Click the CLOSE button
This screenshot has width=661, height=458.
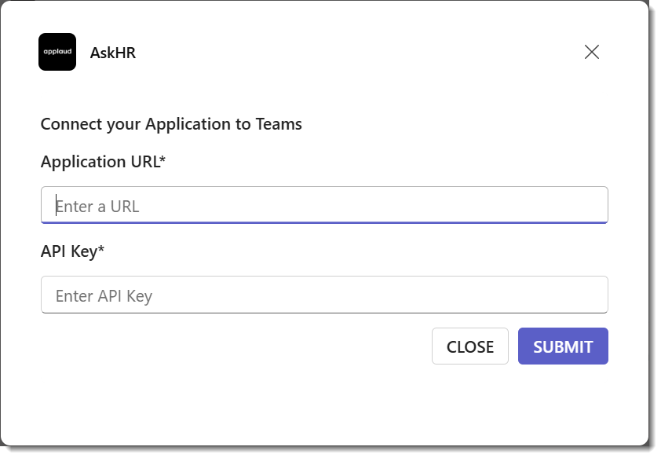pyautogui.click(x=470, y=346)
